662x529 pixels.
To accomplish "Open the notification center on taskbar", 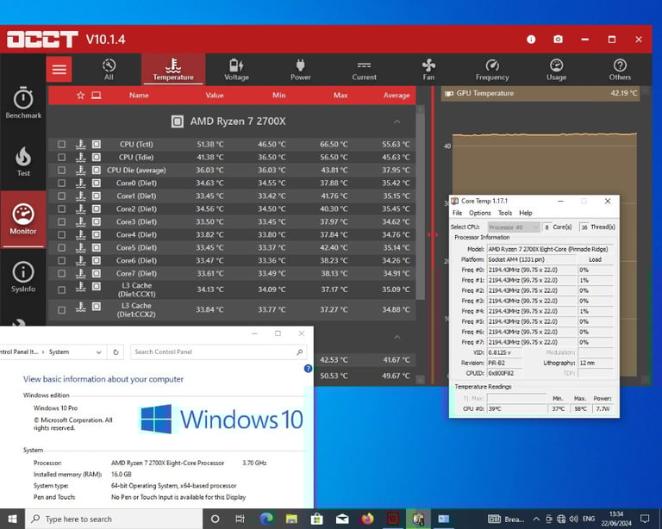I will point(645,519).
